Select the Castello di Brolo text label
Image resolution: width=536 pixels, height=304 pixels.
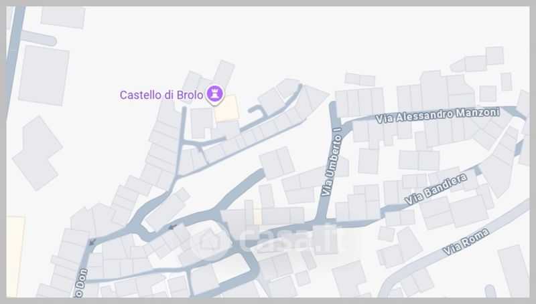[161, 95]
